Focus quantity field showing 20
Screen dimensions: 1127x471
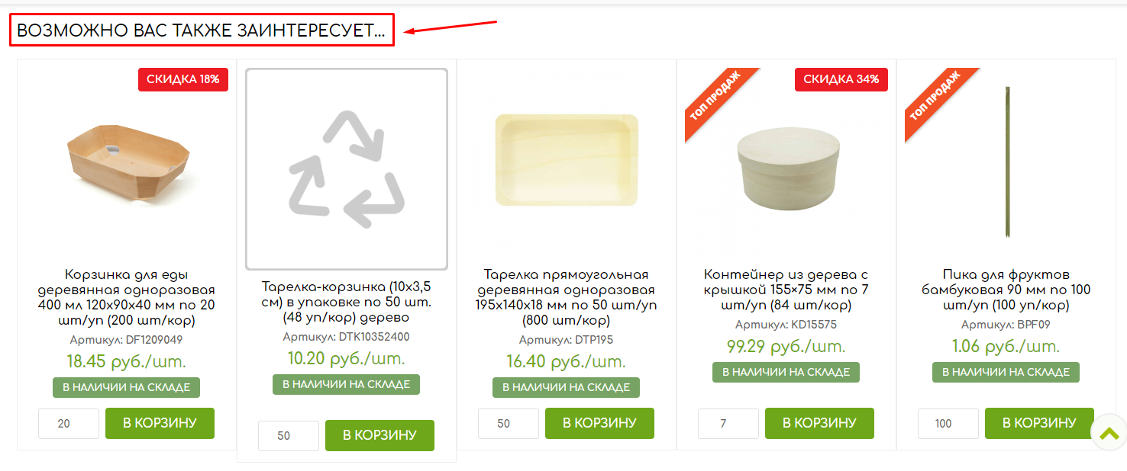point(69,424)
